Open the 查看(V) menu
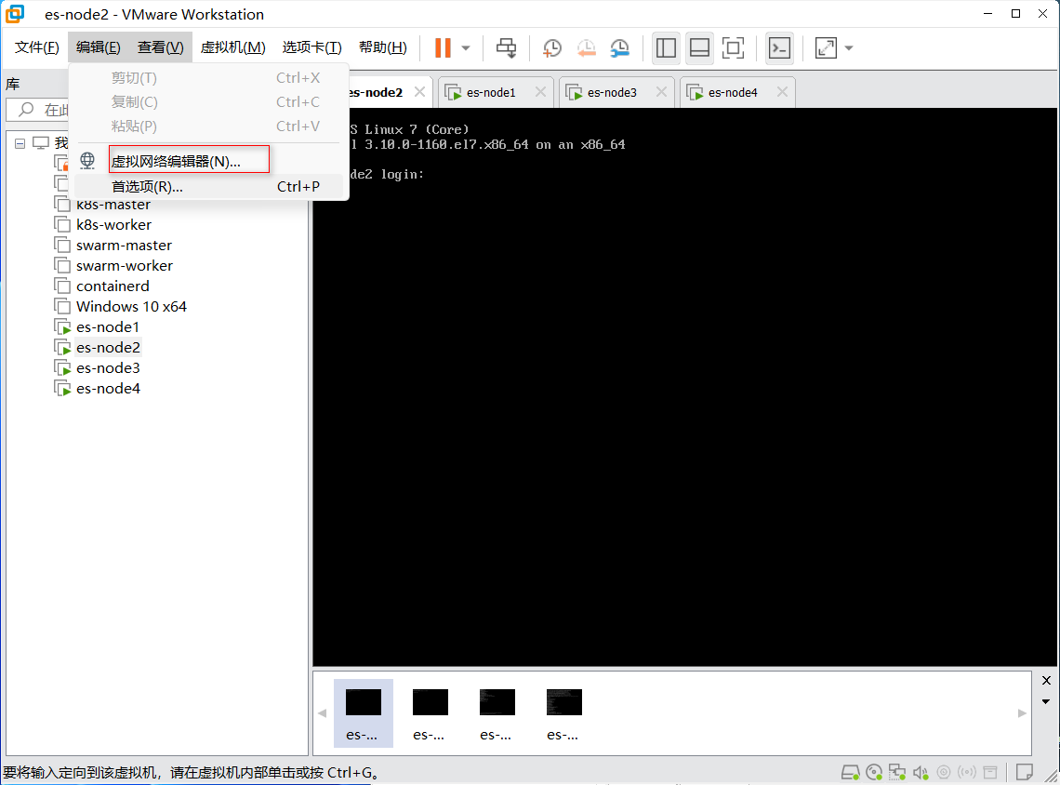 pyautogui.click(x=160, y=47)
